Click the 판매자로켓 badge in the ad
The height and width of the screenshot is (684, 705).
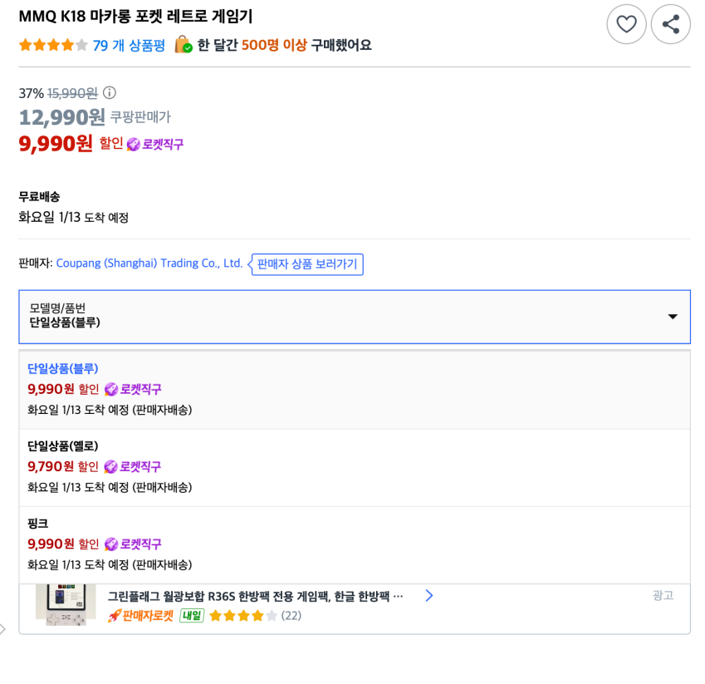tap(141, 616)
